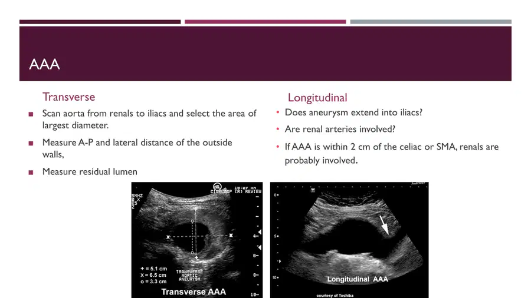
Task: Click the AAA slide title
Action: tap(44, 64)
